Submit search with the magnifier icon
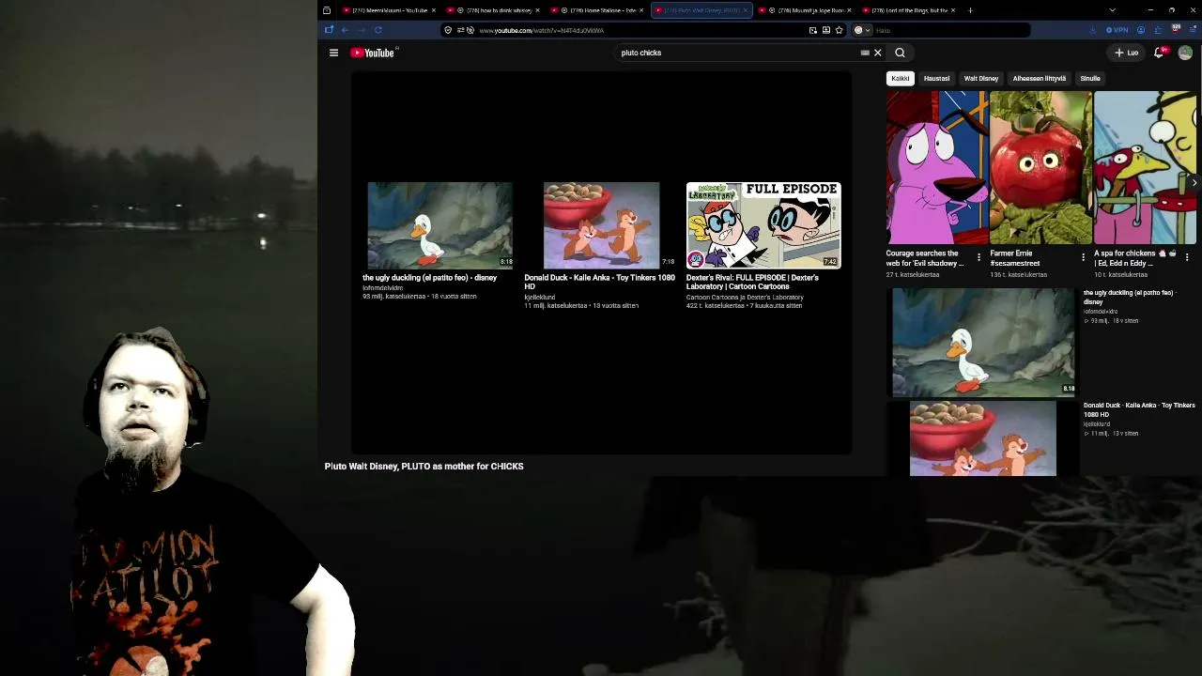Viewport: 1202px width, 676px height. click(x=900, y=53)
